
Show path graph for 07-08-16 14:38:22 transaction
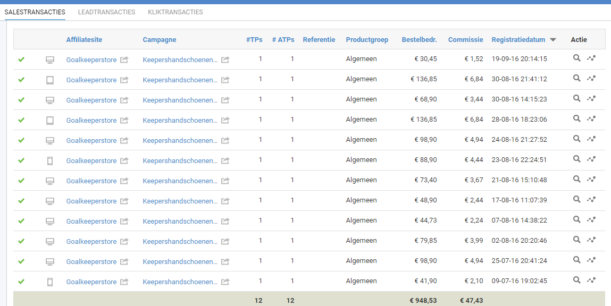click(591, 220)
